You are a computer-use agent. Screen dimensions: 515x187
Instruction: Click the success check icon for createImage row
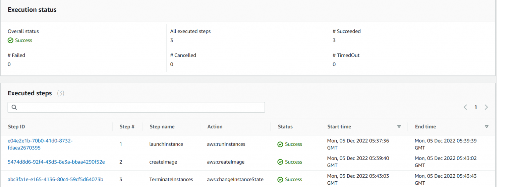280,162
